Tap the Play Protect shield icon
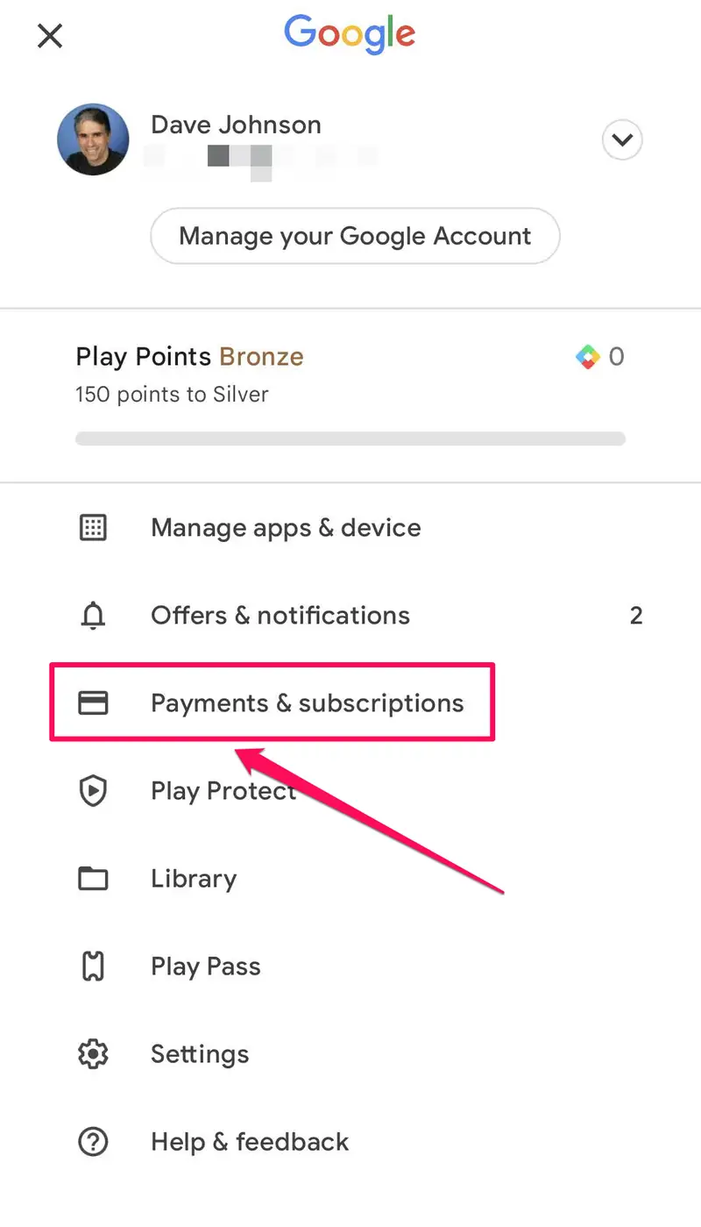The width and height of the screenshot is (701, 1227). [93, 791]
